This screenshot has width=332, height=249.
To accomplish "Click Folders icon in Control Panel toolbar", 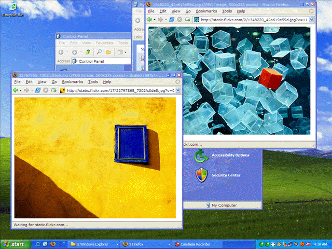I will pyautogui.click(x=108, y=52).
